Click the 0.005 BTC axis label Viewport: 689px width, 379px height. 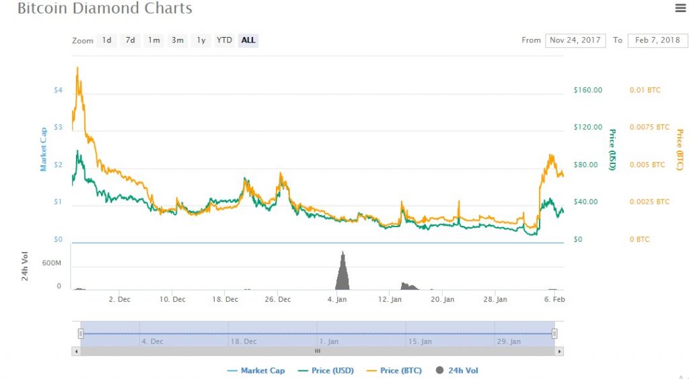pyautogui.click(x=647, y=165)
